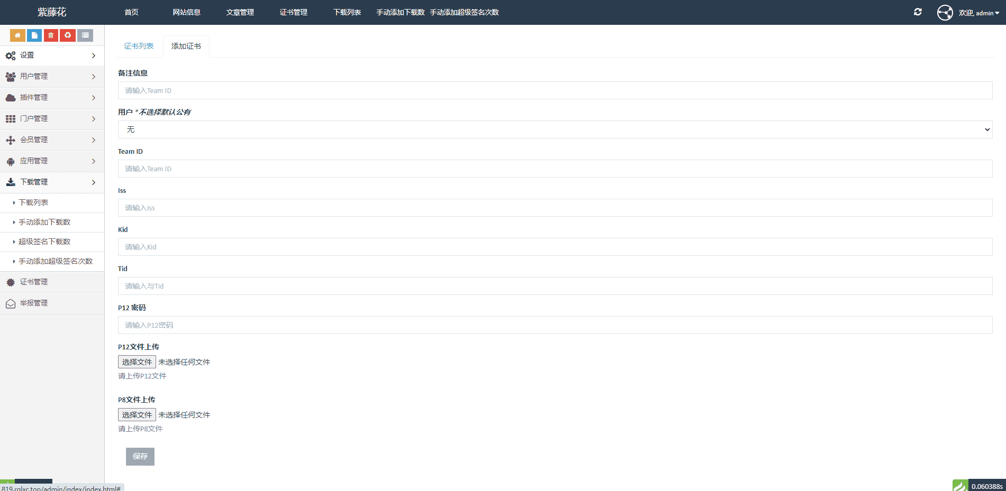Switch to the 证书列表 tab
This screenshot has width=1006, height=491.
[x=139, y=46]
